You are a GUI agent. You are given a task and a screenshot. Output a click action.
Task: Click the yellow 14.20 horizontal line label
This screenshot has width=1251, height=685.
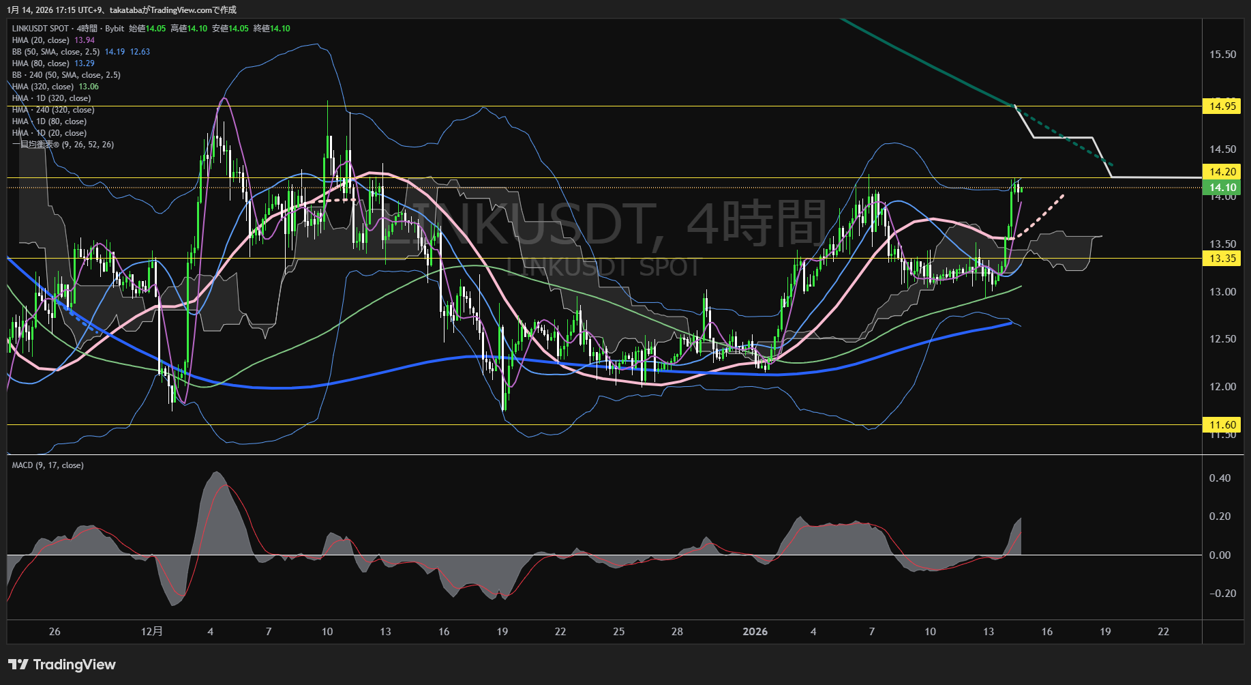1222,172
